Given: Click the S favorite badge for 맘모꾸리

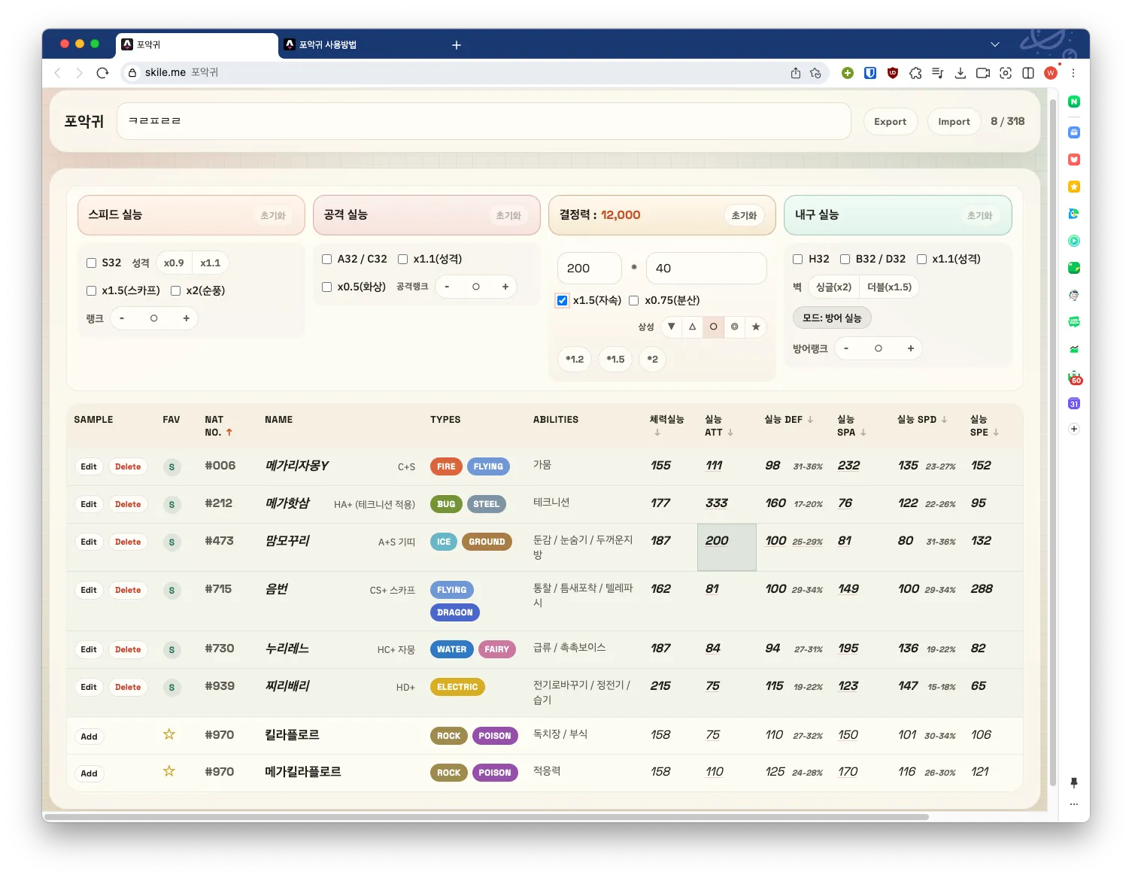Looking at the screenshot, I should click(x=171, y=542).
